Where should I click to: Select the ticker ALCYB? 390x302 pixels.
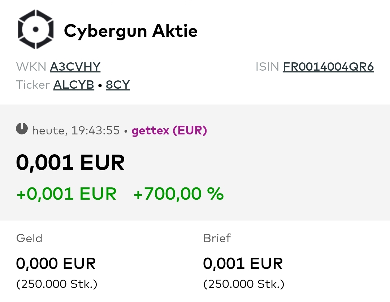tap(73, 85)
